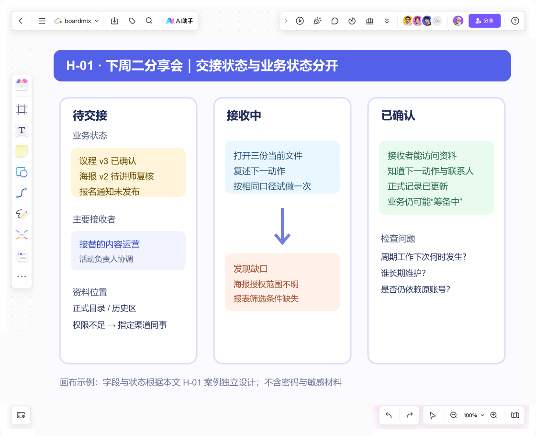This screenshot has width=536, height=436.
Task: Click the 正式目录 / 历史区 text
Action: click(x=104, y=309)
